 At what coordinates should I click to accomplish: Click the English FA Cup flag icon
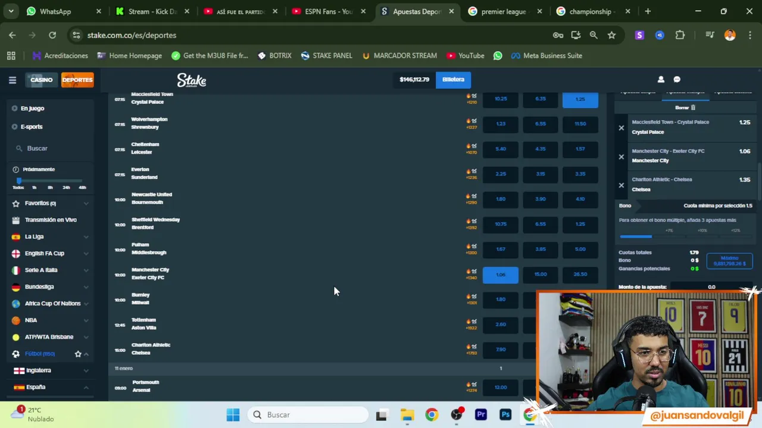(16, 253)
